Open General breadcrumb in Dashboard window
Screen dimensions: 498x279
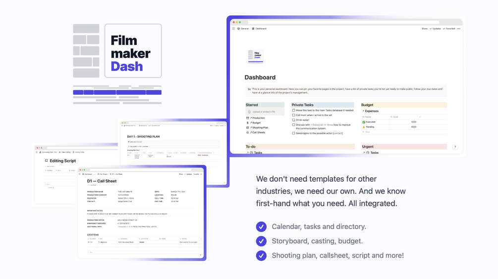pyautogui.click(x=243, y=29)
